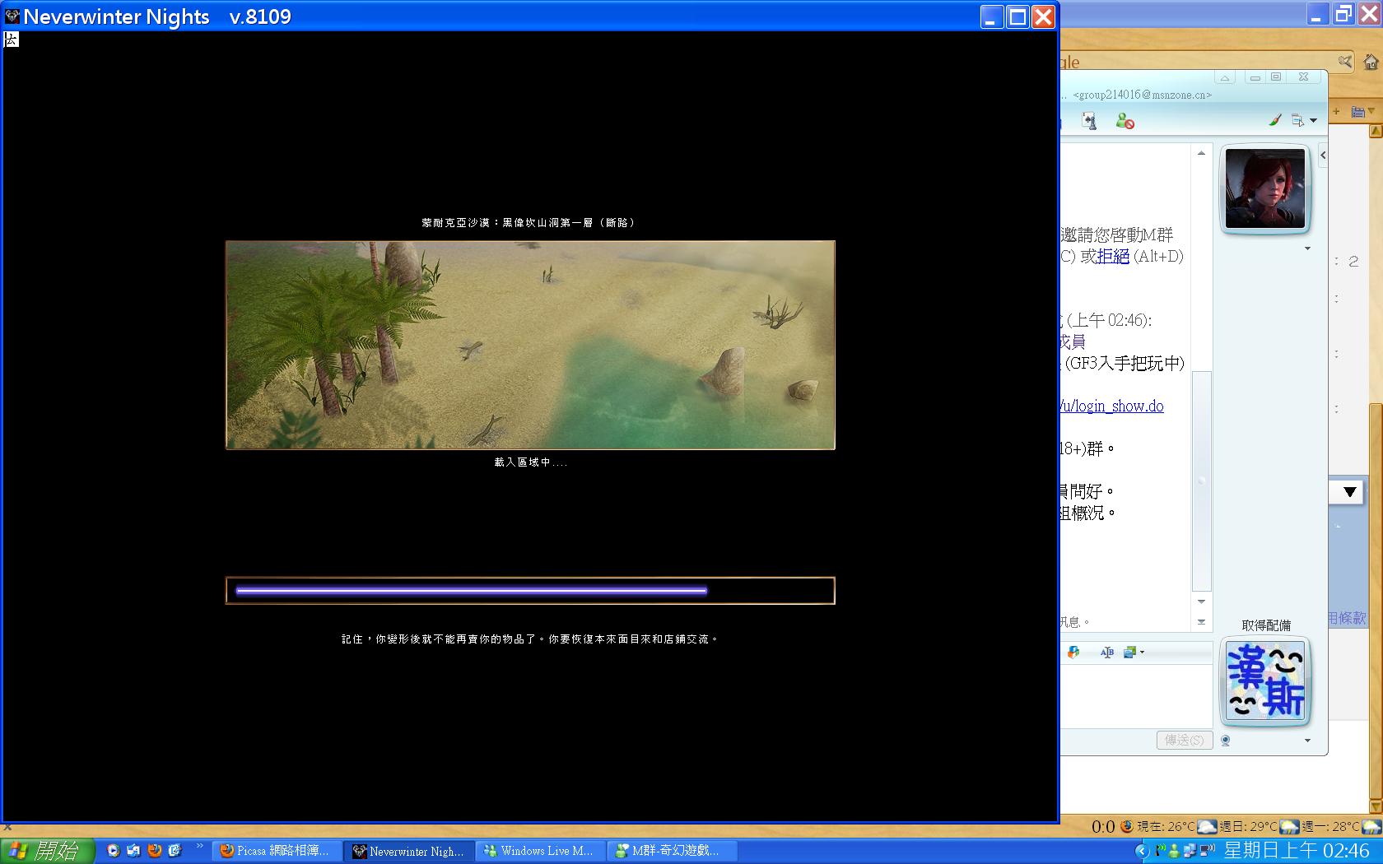Viewport: 1383px width, 864px height.
Task: Open the Windows 開始 Start button
Action: [x=48, y=850]
